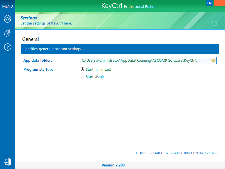
Task: Click the GUID text at the bottom right
Action: [177, 153]
